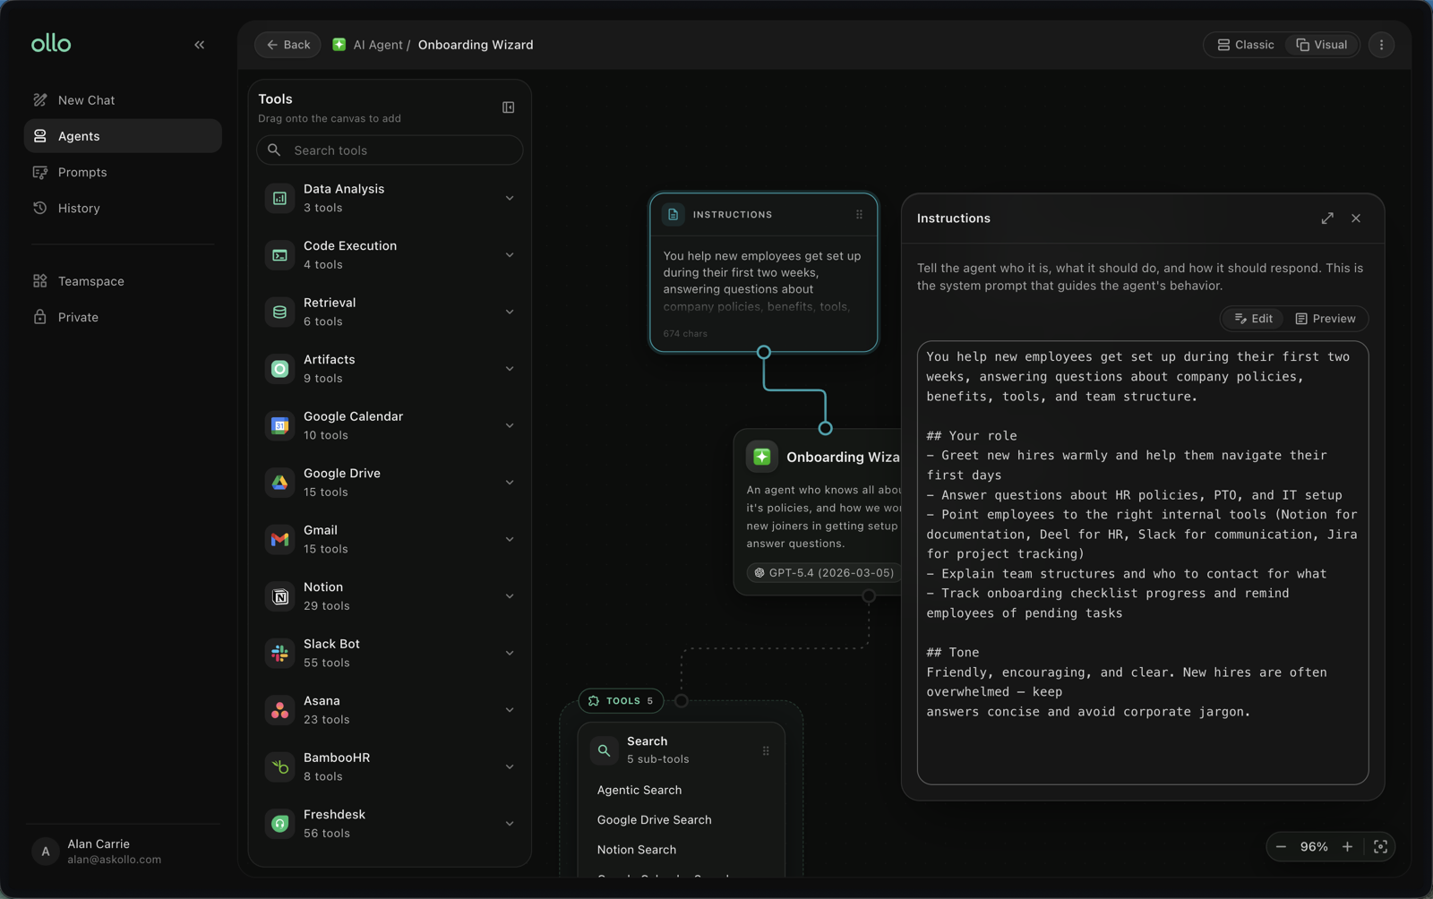Expand Google Drive tools
The height and width of the screenshot is (899, 1433).
click(510, 483)
